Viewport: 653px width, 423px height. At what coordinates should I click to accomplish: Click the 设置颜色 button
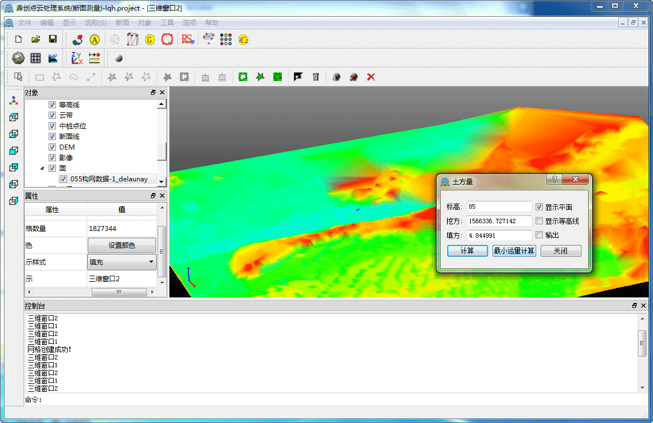pyautogui.click(x=121, y=245)
